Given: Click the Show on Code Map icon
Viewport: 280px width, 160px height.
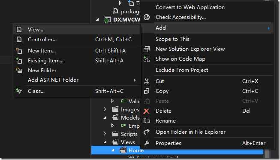Looking at the screenshot, I should pos(147,59).
